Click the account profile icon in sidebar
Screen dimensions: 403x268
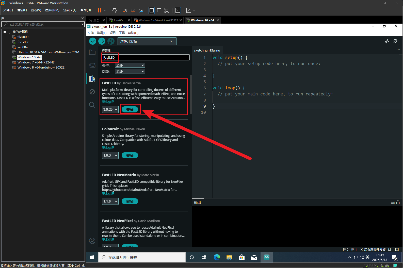coord(92,241)
